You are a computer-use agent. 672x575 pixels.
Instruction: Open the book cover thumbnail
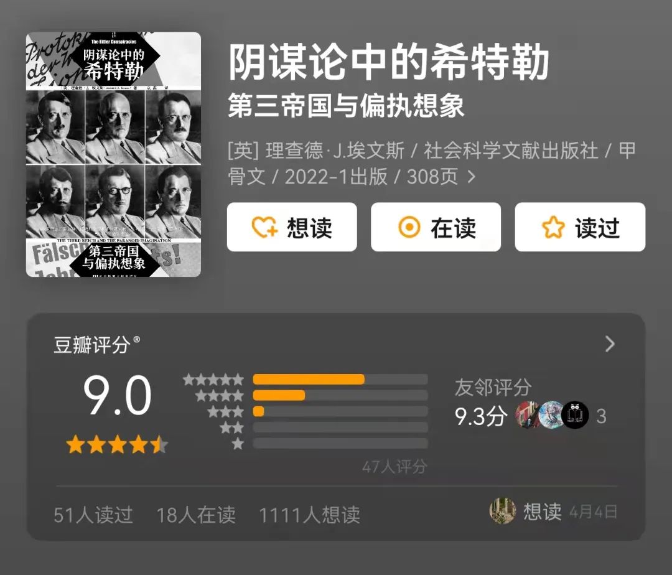click(x=114, y=154)
